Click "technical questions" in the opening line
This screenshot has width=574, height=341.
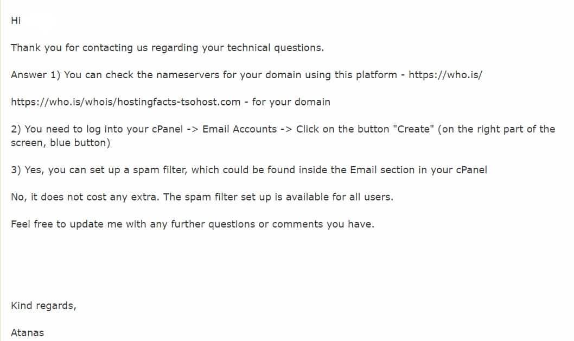coord(275,48)
